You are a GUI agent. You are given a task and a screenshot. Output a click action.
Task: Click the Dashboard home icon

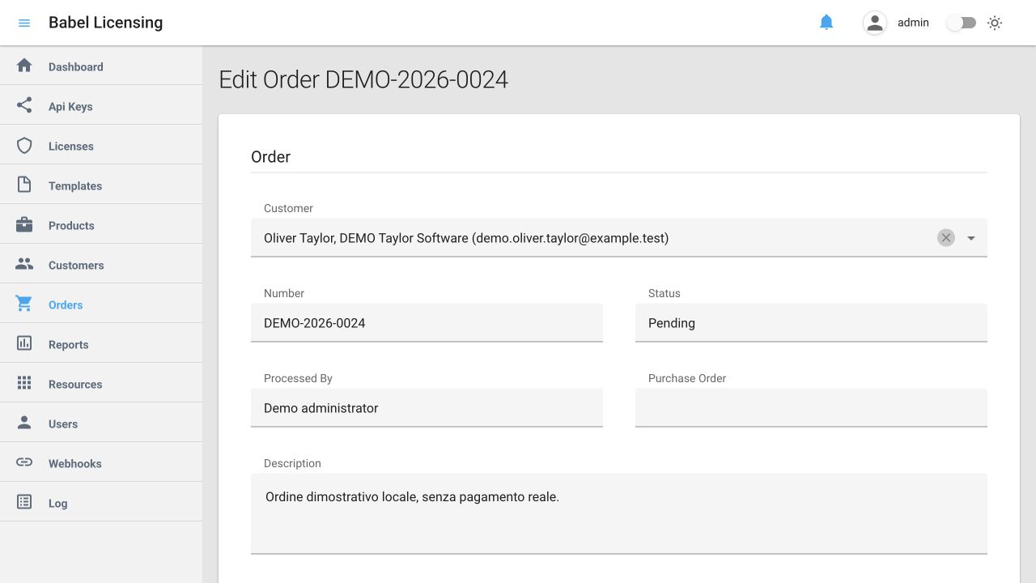coord(24,66)
